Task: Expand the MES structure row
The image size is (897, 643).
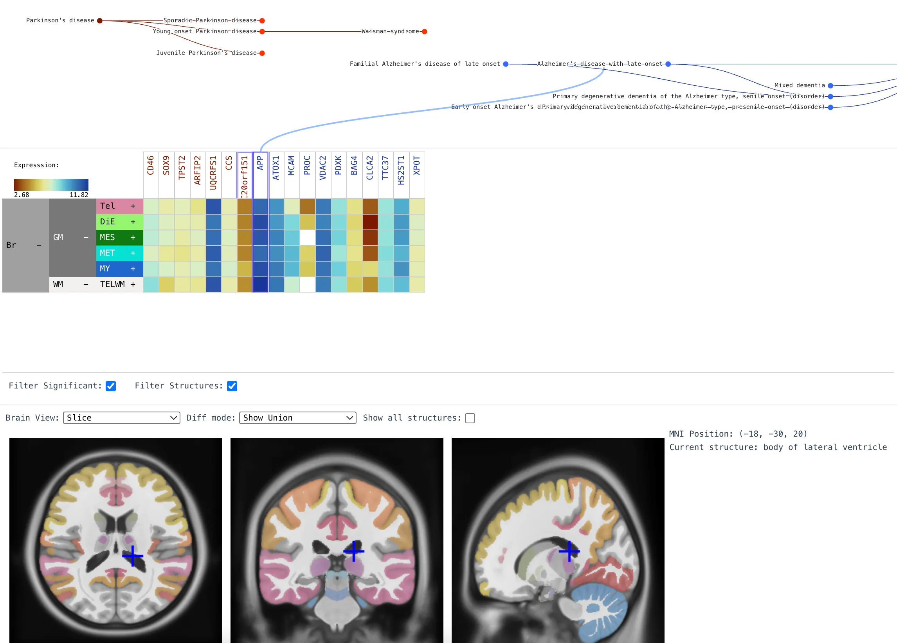Action: point(133,237)
